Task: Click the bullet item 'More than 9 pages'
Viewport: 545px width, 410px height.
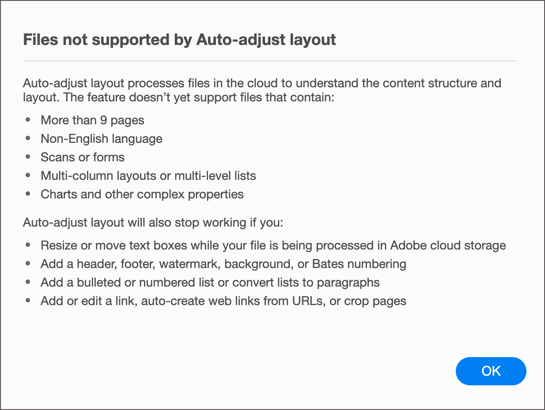Action: [x=92, y=120]
